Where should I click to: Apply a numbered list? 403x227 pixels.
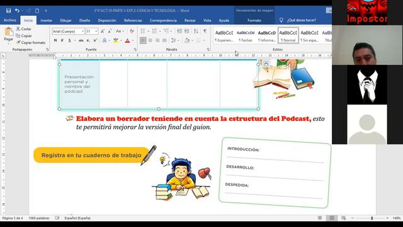tap(154, 31)
